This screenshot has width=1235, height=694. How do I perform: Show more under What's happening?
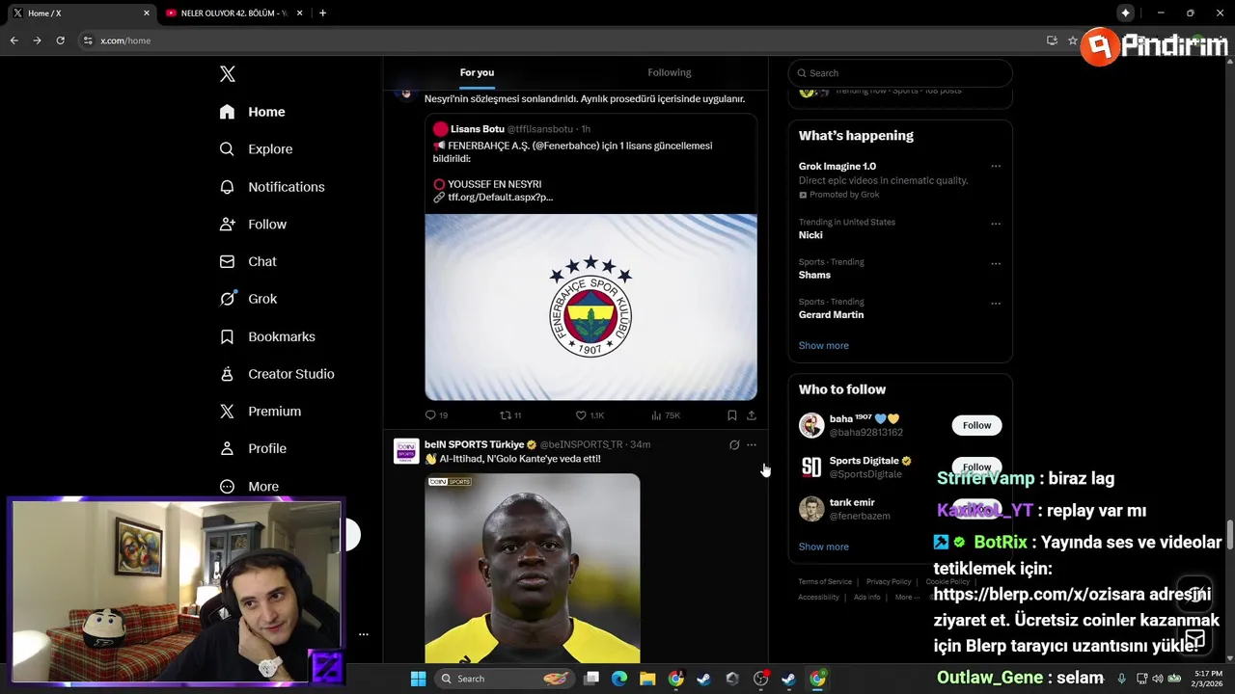pyautogui.click(x=823, y=345)
